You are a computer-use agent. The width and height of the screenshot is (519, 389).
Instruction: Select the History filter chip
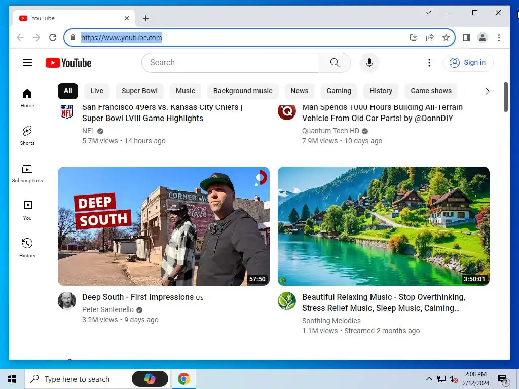pos(381,91)
